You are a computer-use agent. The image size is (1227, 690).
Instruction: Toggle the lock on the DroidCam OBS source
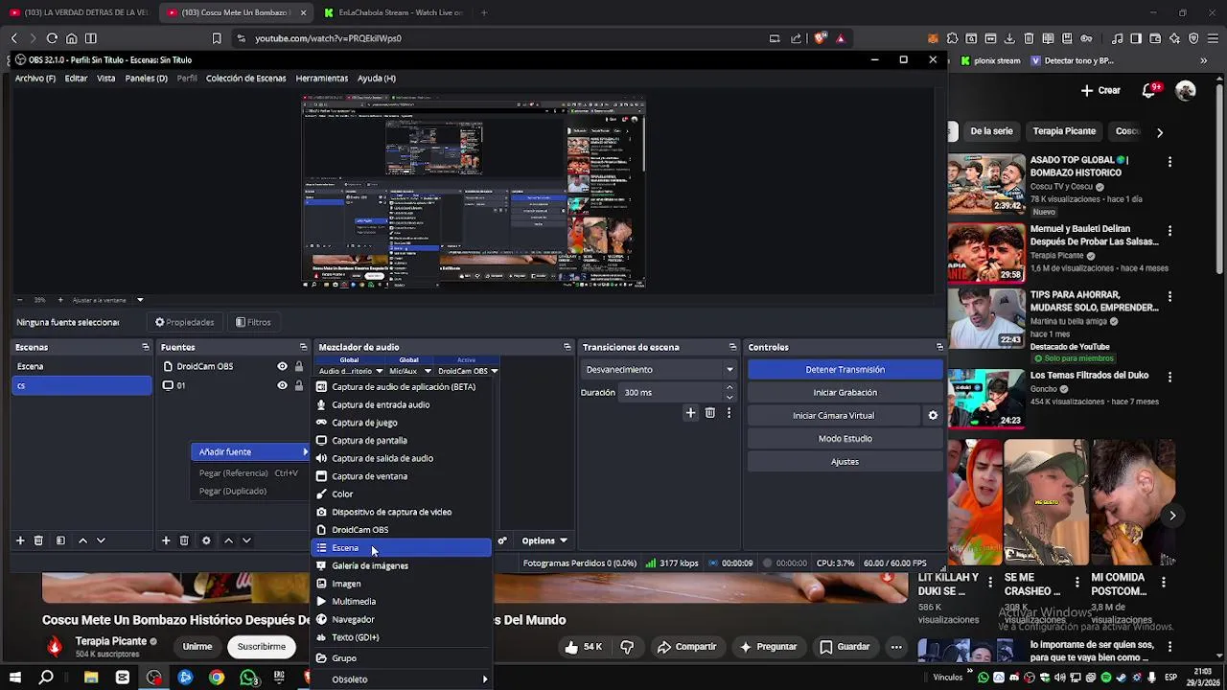tap(299, 366)
